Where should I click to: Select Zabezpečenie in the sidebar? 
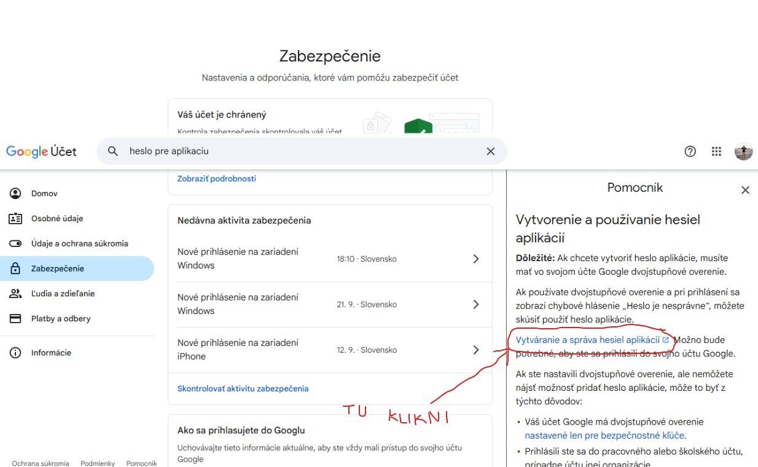[x=77, y=269]
